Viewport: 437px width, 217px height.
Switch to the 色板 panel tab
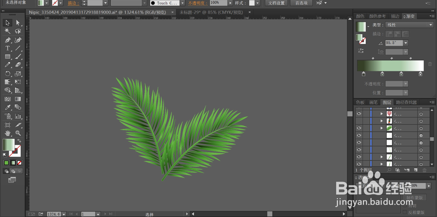click(x=360, y=102)
